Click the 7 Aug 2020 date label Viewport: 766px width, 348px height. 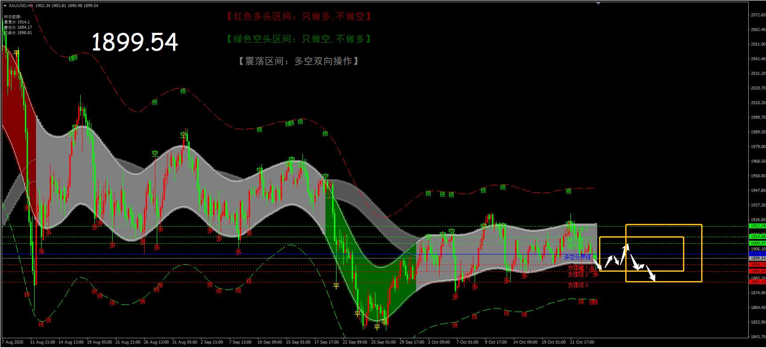coord(13,342)
